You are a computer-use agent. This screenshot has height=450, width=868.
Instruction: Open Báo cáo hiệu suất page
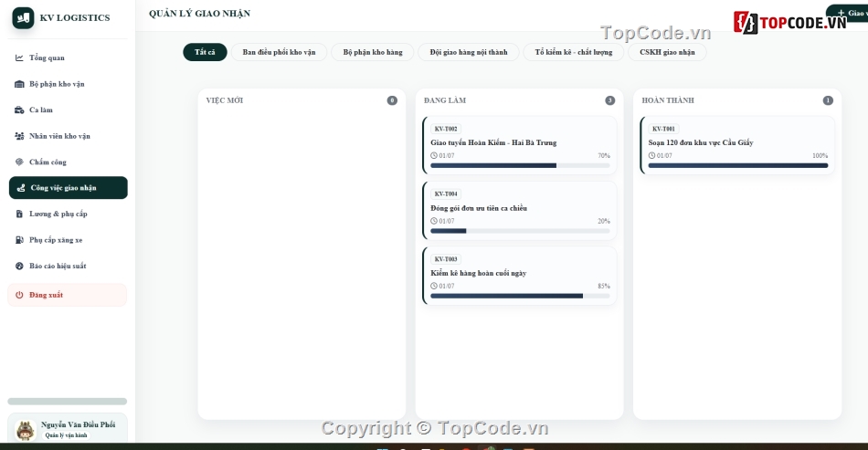[x=68, y=266]
